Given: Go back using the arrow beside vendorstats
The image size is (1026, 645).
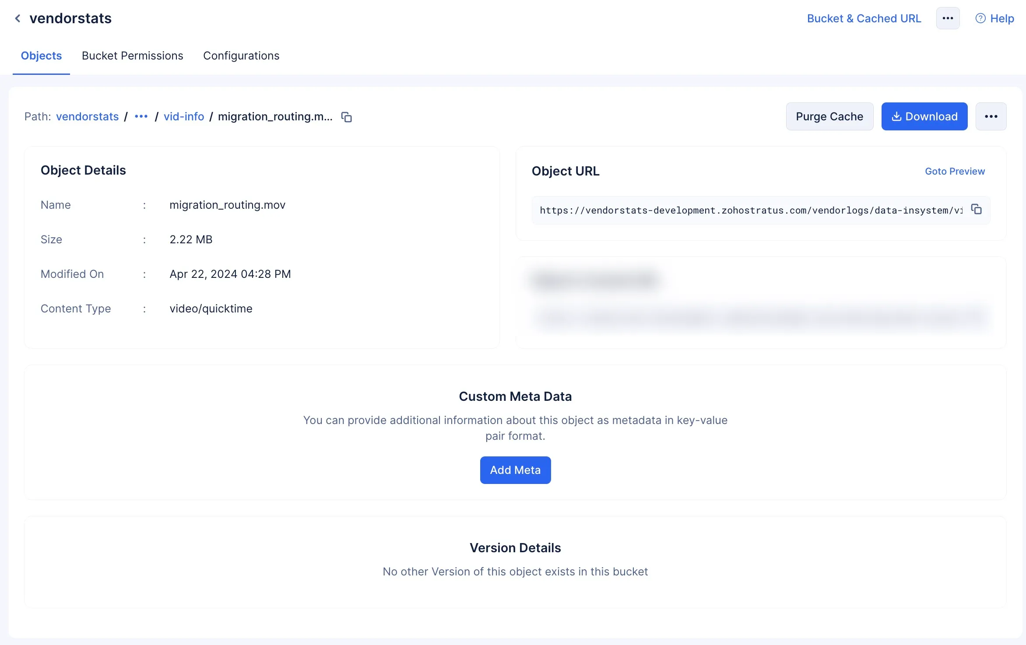Looking at the screenshot, I should [18, 18].
